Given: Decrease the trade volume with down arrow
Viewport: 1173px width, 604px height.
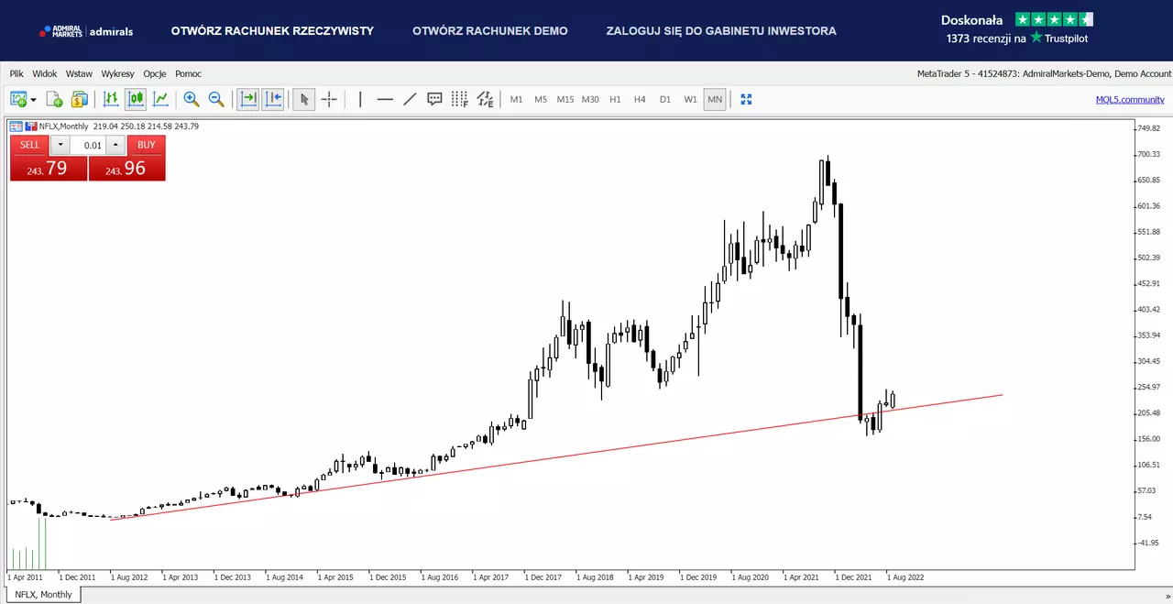Looking at the screenshot, I should 60,145.
